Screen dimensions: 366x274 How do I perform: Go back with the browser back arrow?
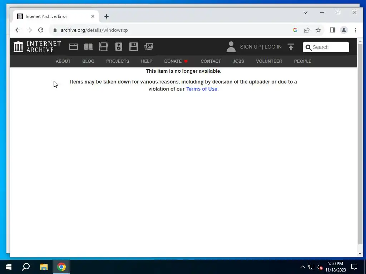point(18,30)
